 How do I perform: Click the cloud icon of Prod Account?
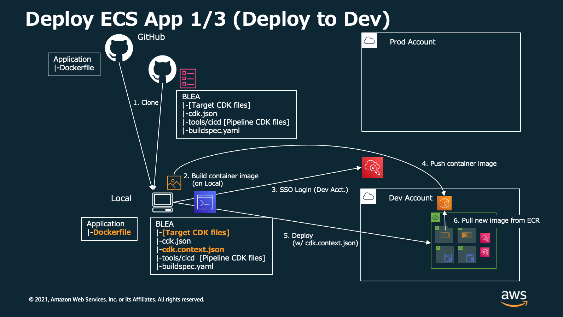click(x=370, y=41)
